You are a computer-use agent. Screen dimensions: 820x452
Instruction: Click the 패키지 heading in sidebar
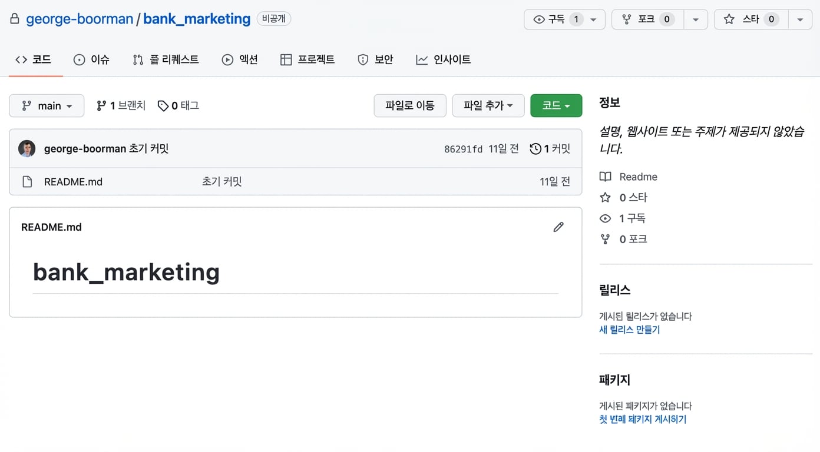[x=615, y=380]
